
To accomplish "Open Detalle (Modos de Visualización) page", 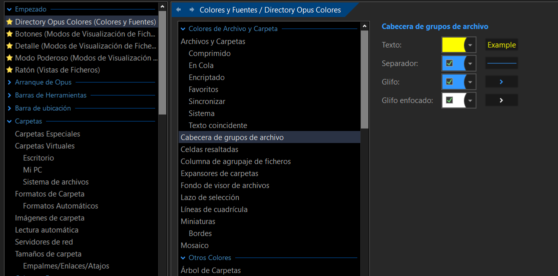I will coord(86,46).
